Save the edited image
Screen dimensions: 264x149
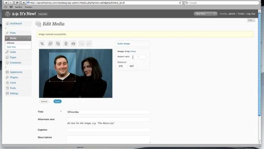tap(57, 101)
